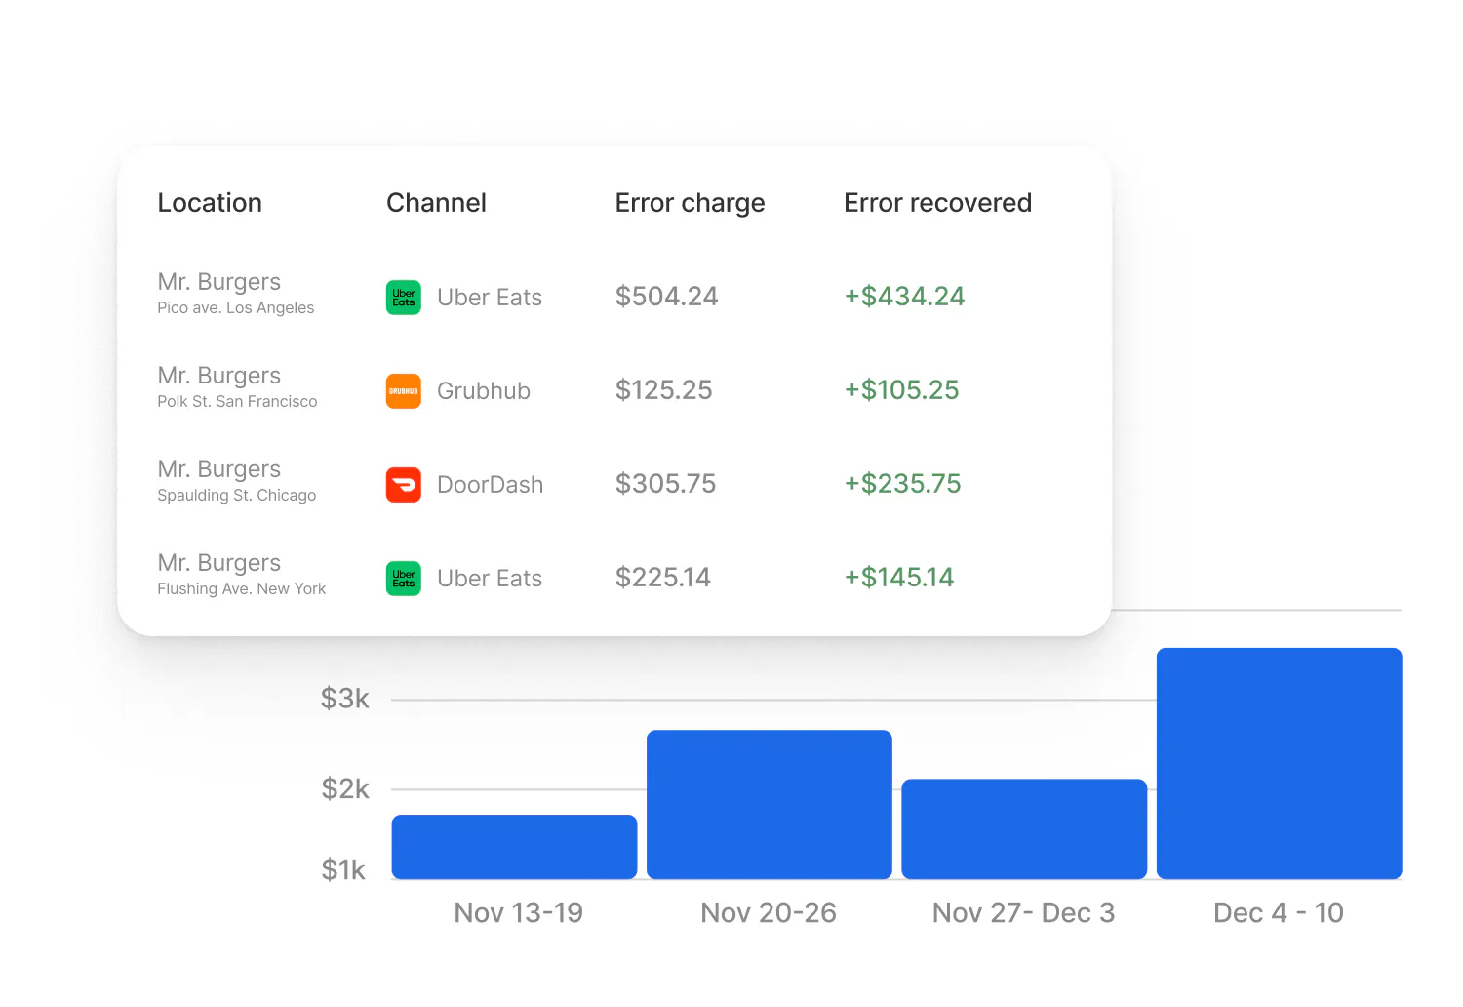Sort by Error recovered column header
This screenshot has height=1007, width=1463.
(x=937, y=203)
